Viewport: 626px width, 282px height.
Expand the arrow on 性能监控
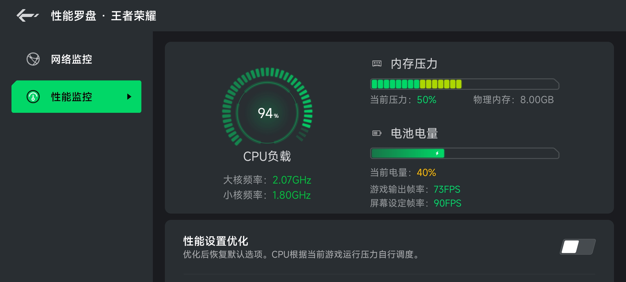[x=129, y=97]
